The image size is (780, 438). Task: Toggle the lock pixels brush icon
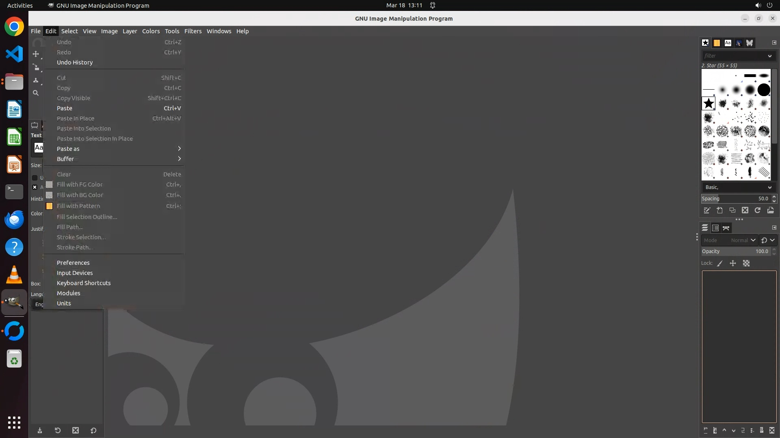pos(720,263)
